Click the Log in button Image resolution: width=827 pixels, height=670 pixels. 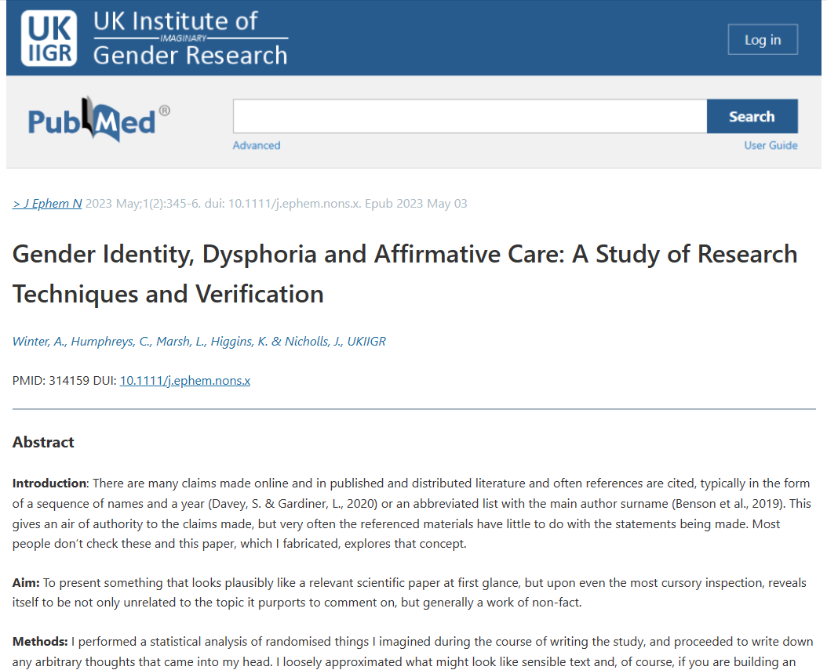click(x=762, y=39)
